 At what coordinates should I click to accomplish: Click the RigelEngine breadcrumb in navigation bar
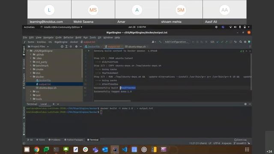(61, 42)
